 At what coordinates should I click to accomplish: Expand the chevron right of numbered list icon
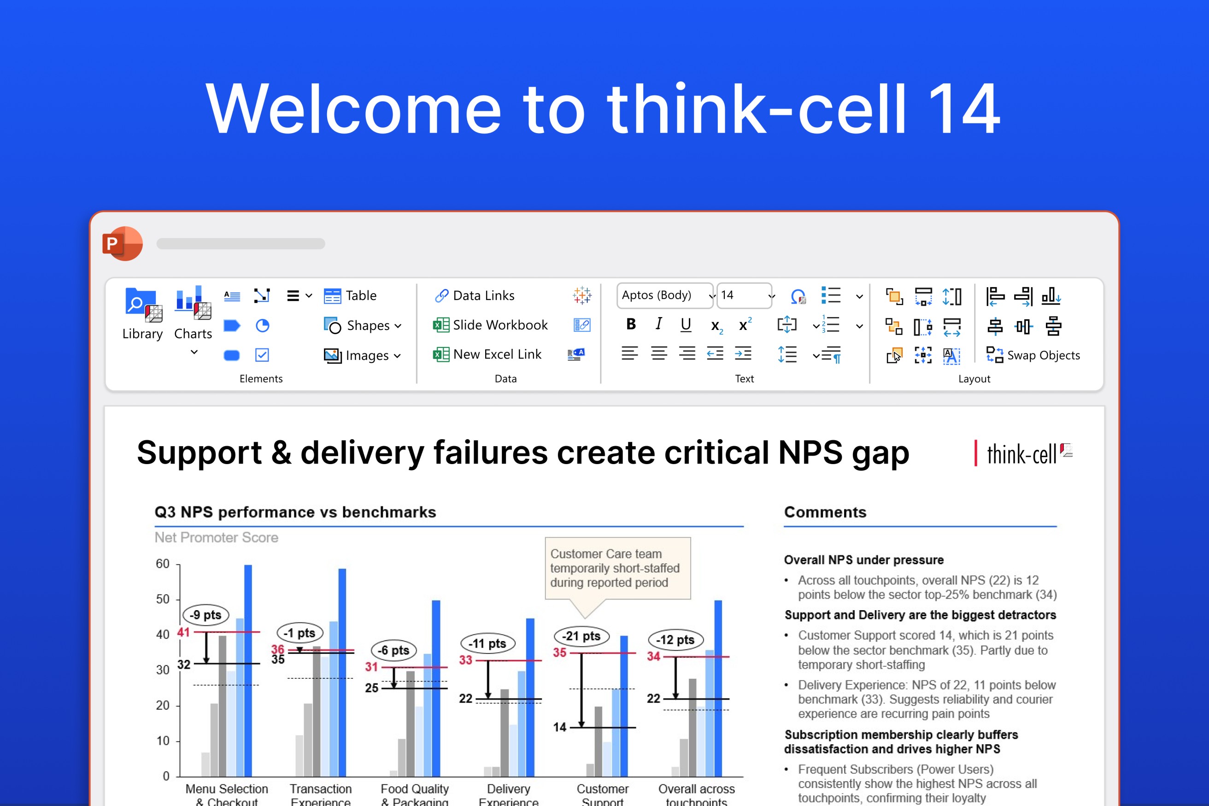tap(859, 326)
